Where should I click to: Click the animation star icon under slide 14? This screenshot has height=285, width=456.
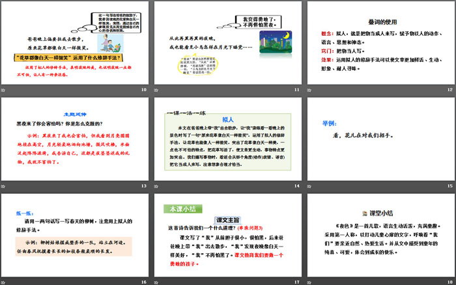156,186
